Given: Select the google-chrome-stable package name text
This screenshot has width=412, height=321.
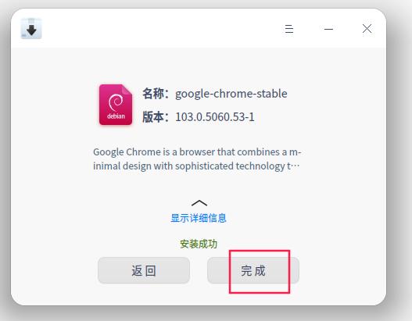Looking at the screenshot, I should (231, 94).
